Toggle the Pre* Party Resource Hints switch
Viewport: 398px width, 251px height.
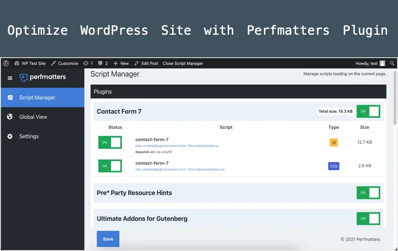tap(368, 193)
